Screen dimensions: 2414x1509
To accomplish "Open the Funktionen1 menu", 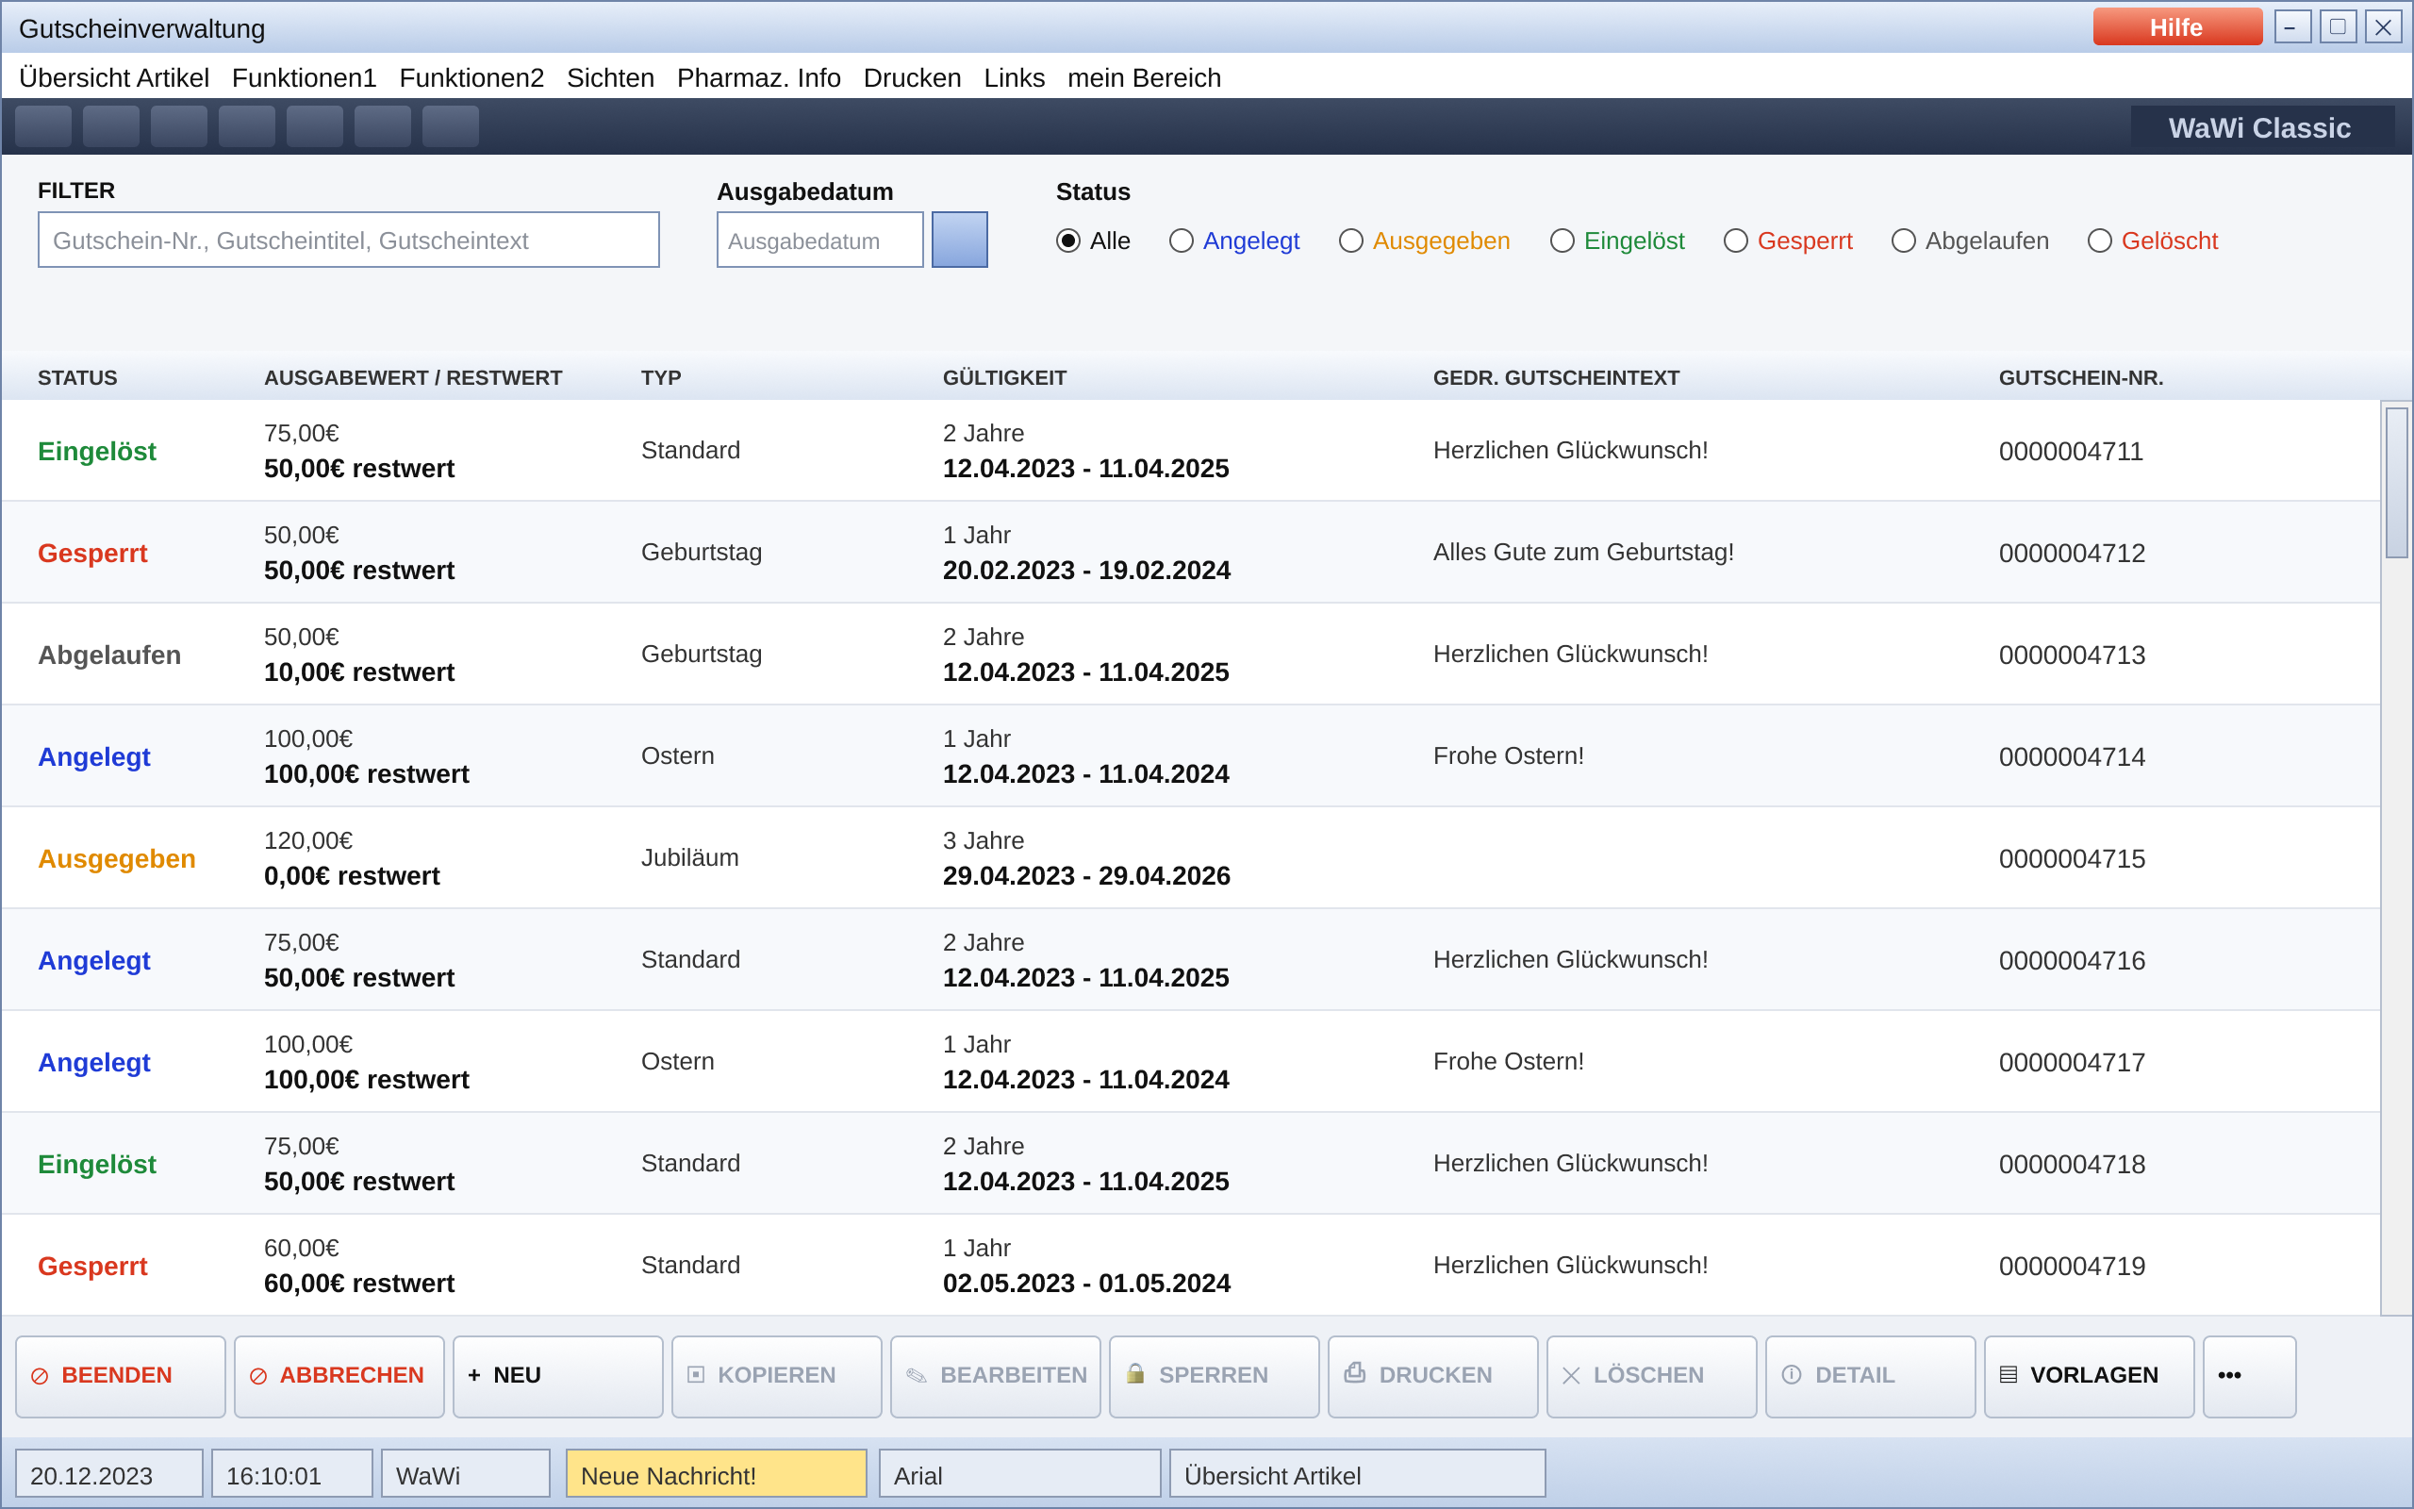I will pyautogui.click(x=305, y=78).
